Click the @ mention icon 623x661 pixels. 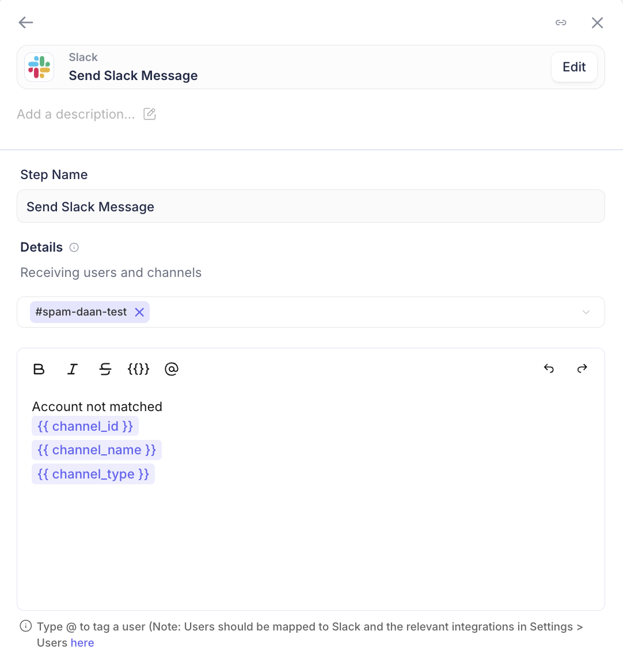172,369
